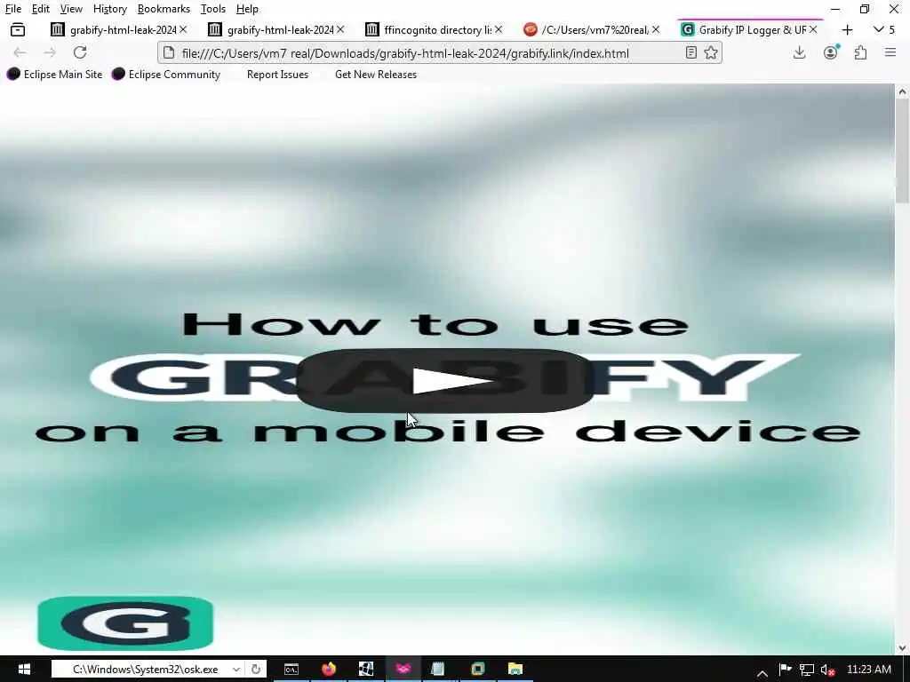The height and width of the screenshot is (682, 910).
Task: Open Firefox from the taskbar
Action: pyautogui.click(x=329, y=670)
